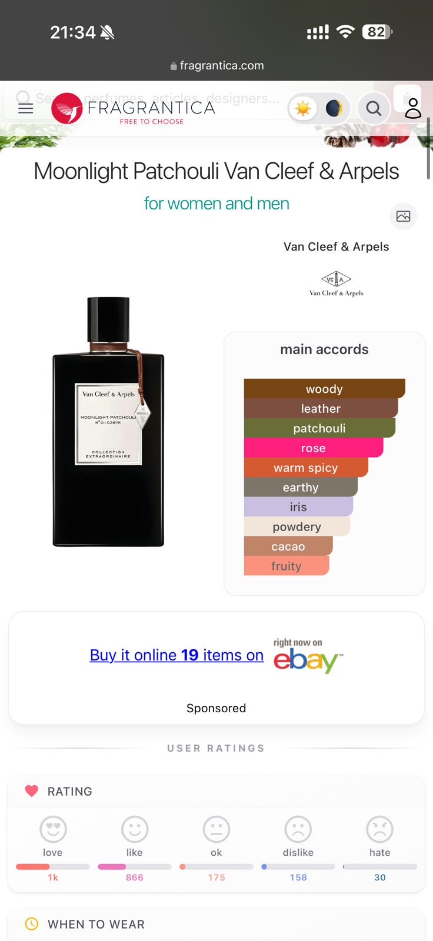
Task: Tap the Van Cleef & Arpels brand logo
Action: point(336,283)
